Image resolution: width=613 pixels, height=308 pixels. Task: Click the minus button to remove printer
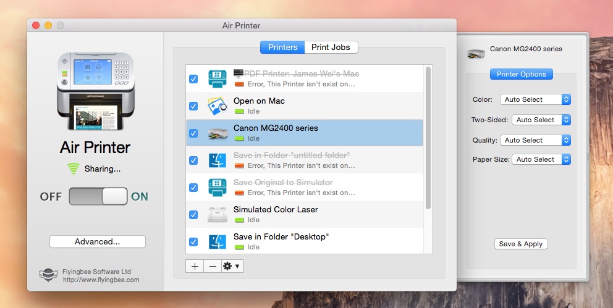point(213,266)
